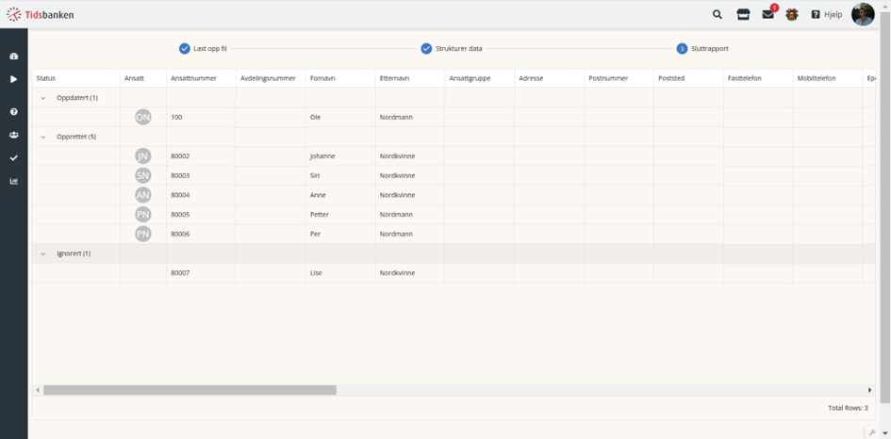Sort by Etternavn column header
The image size is (891, 439).
click(x=410, y=78)
